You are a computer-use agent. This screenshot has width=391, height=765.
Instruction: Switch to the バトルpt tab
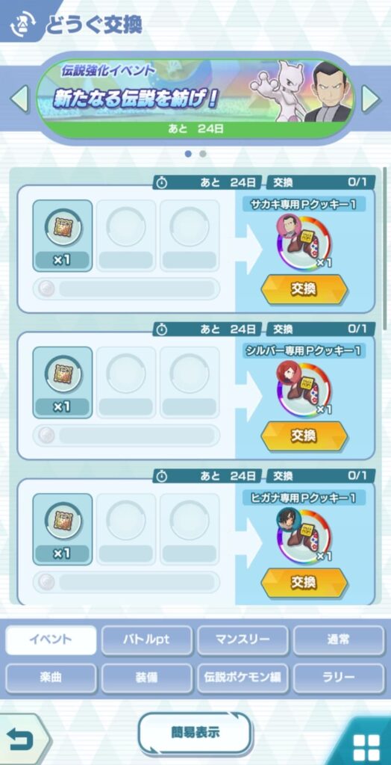coord(147,640)
